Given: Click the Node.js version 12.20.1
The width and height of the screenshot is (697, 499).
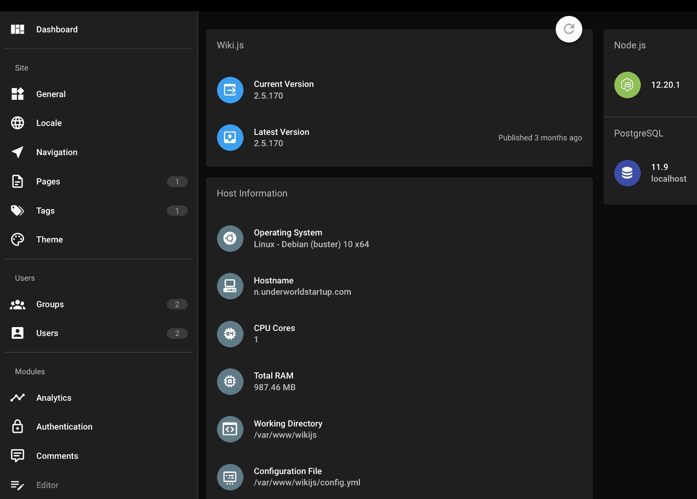Looking at the screenshot, I should [665, 85].
